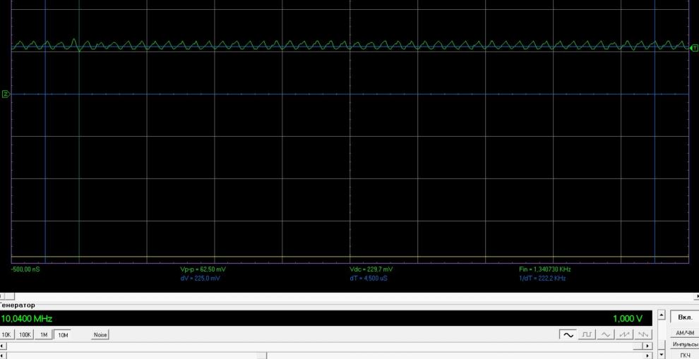The height and width of the screenshot is (359, 699).
Task: Select the falling sawtooth waveform icon
Action: (x=643, y=334)
